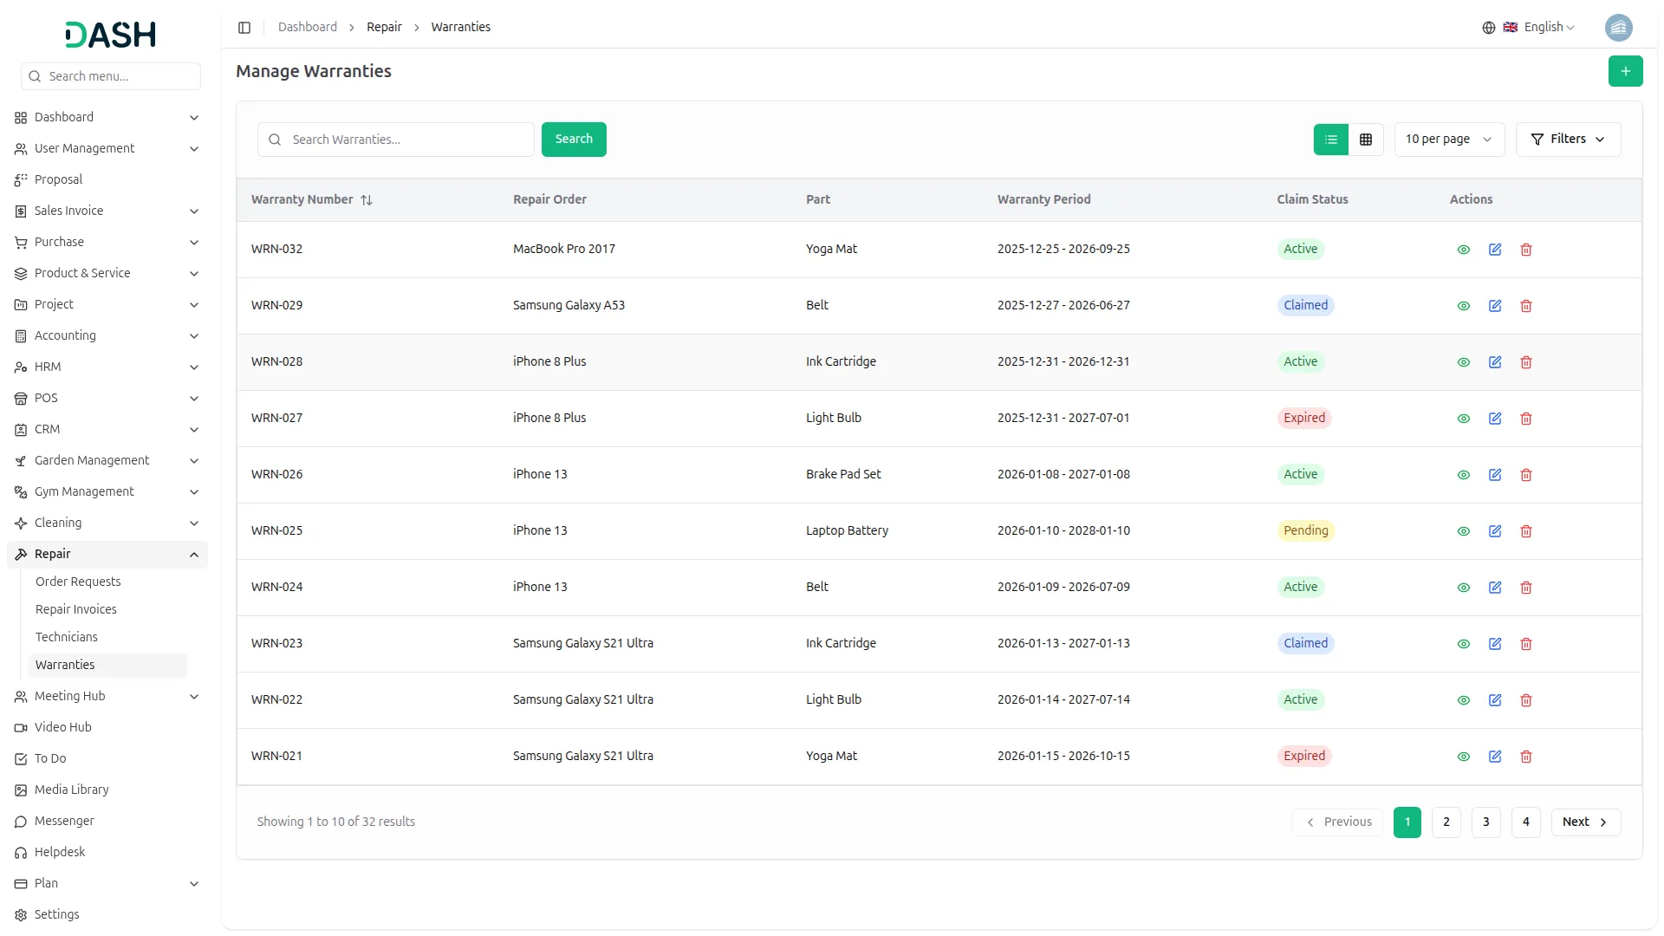Screen dimensions: 1664x936
Task: Switch to list view
Action: 1330,140
